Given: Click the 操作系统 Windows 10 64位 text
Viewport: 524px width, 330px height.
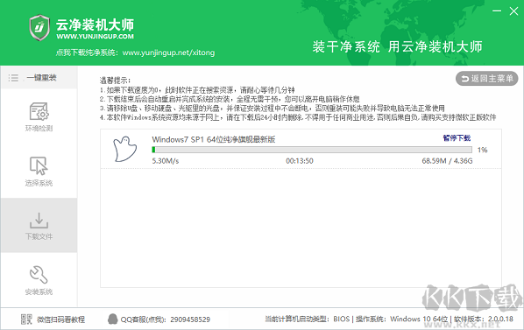Looking at the screenshot, I should [x=401, y=319].
